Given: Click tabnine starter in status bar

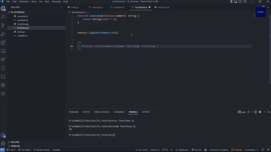Looking at the screenshot, I should [x=41, y=150].
